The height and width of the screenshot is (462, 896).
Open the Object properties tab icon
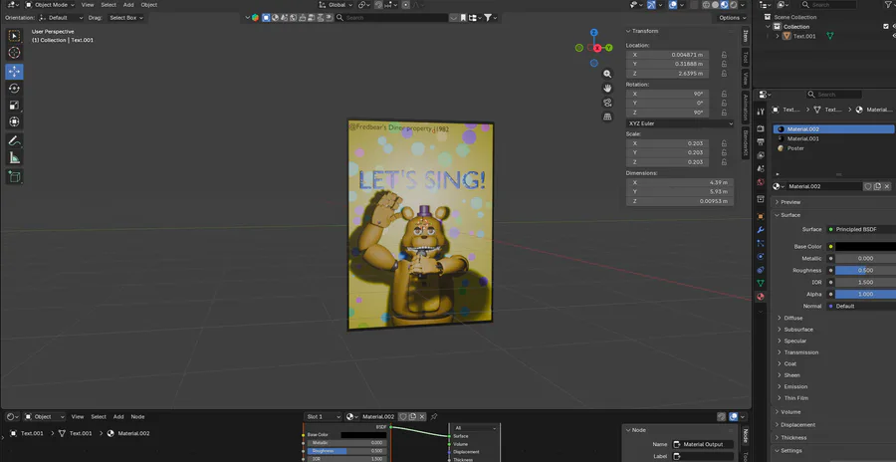[761, 216]
